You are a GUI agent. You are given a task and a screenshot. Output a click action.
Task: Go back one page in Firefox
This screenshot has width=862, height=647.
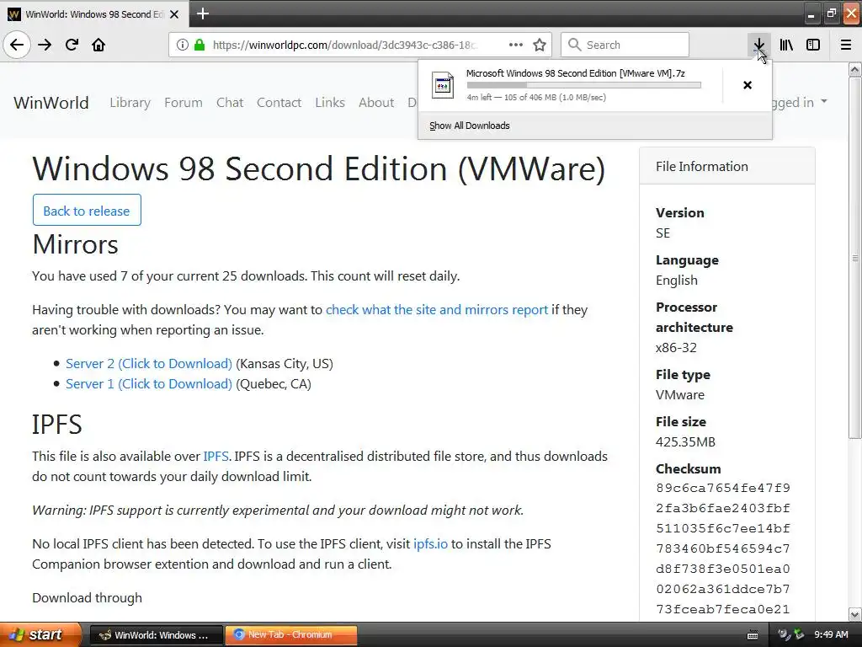click(17, 45)
